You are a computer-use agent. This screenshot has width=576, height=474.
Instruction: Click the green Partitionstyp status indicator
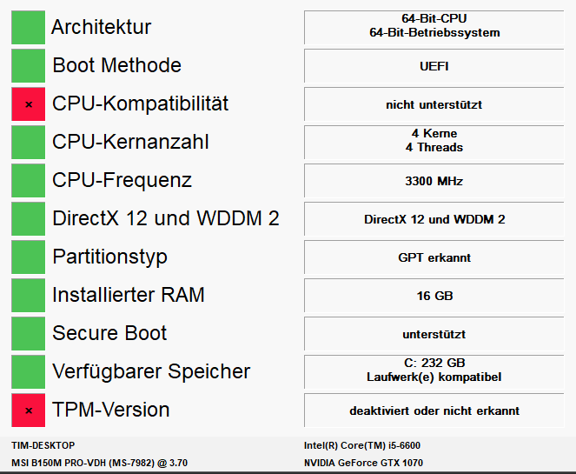[29, 257]
